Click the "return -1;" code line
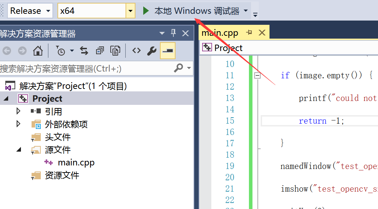Viewport: 378px width, 209px height. [x=321, y=121]
